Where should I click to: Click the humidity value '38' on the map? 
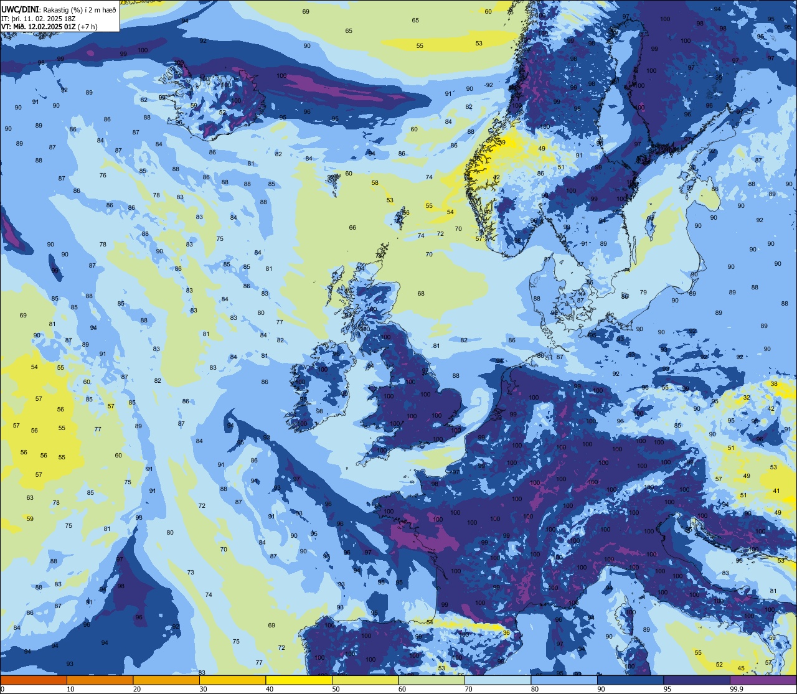coord(774,384)
